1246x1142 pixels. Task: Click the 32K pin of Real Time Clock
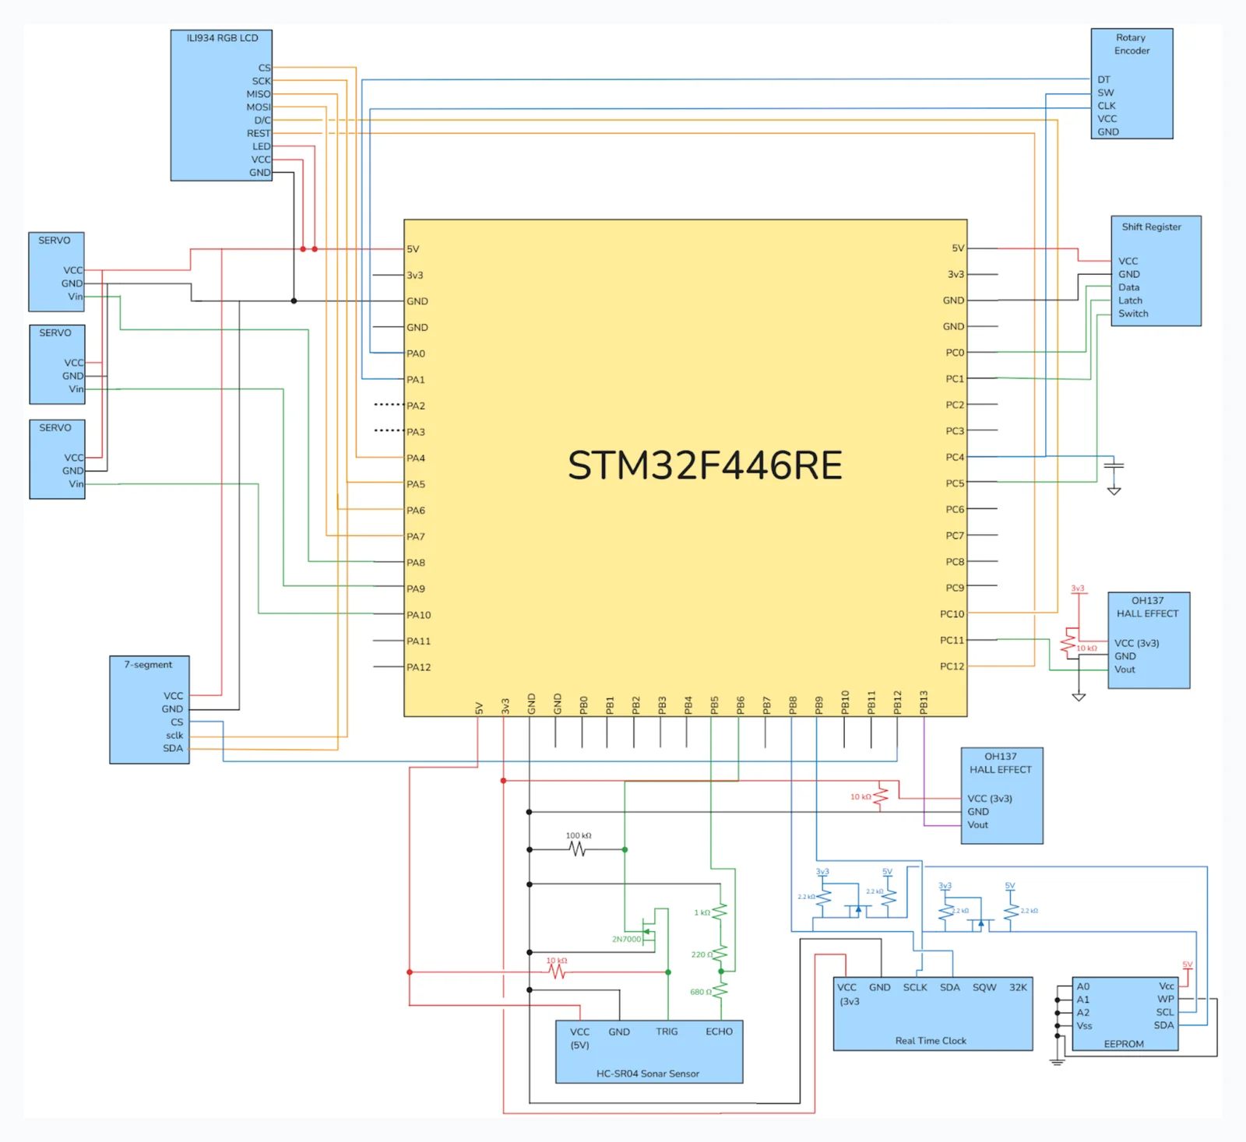coord(1018,987)
